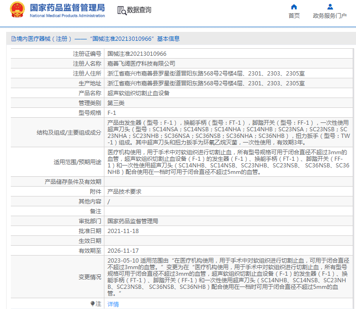Click the 数据查询 magnifier document icon

point(121,10)
